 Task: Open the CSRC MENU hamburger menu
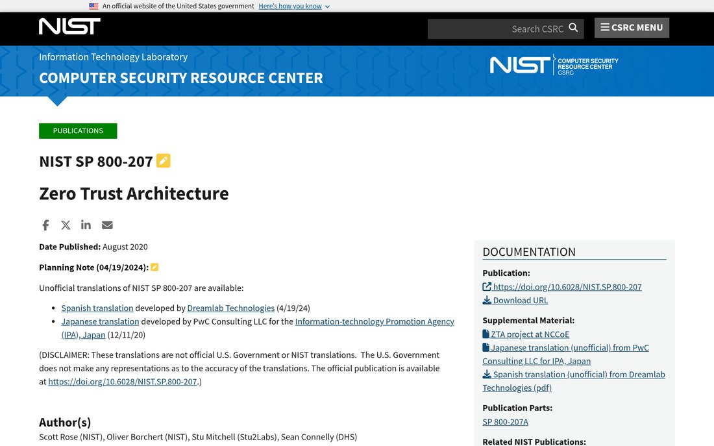(632, 28)
